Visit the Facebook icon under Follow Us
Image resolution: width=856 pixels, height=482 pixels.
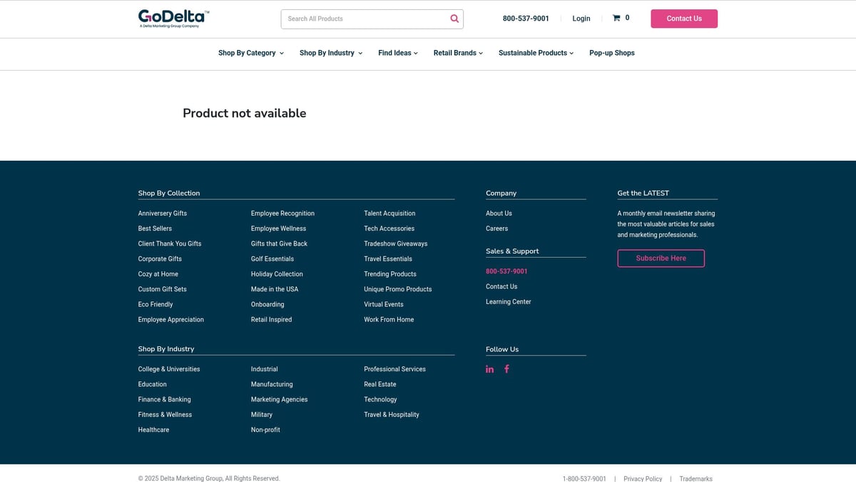(x=506, y=369)
